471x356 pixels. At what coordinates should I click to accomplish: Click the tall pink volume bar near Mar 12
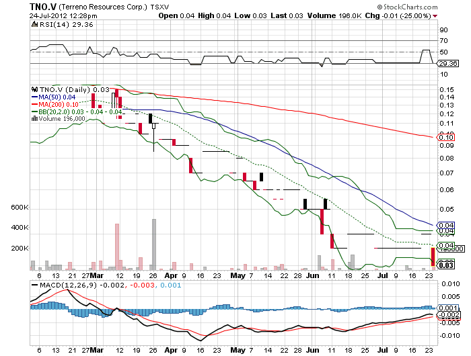[117, 247]
